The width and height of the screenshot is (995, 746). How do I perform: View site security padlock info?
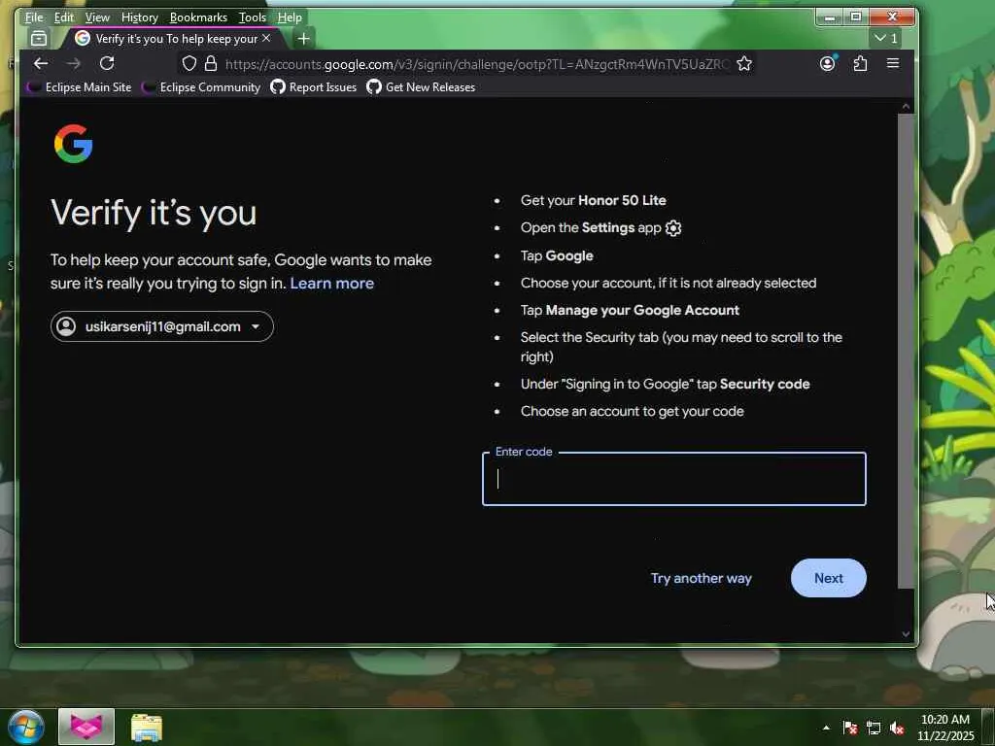211,63
